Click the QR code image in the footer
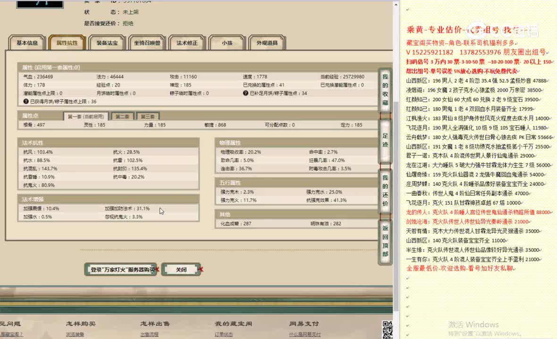 click(388, 330)
